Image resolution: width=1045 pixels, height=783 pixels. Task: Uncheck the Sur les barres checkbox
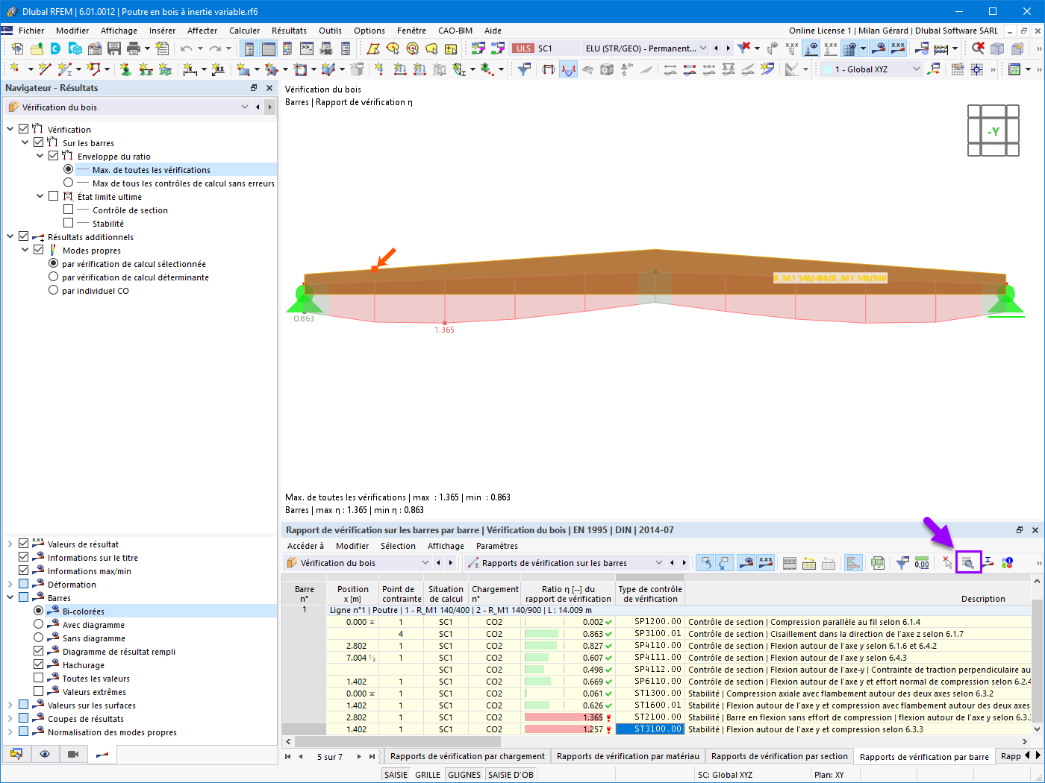(38, 142)
